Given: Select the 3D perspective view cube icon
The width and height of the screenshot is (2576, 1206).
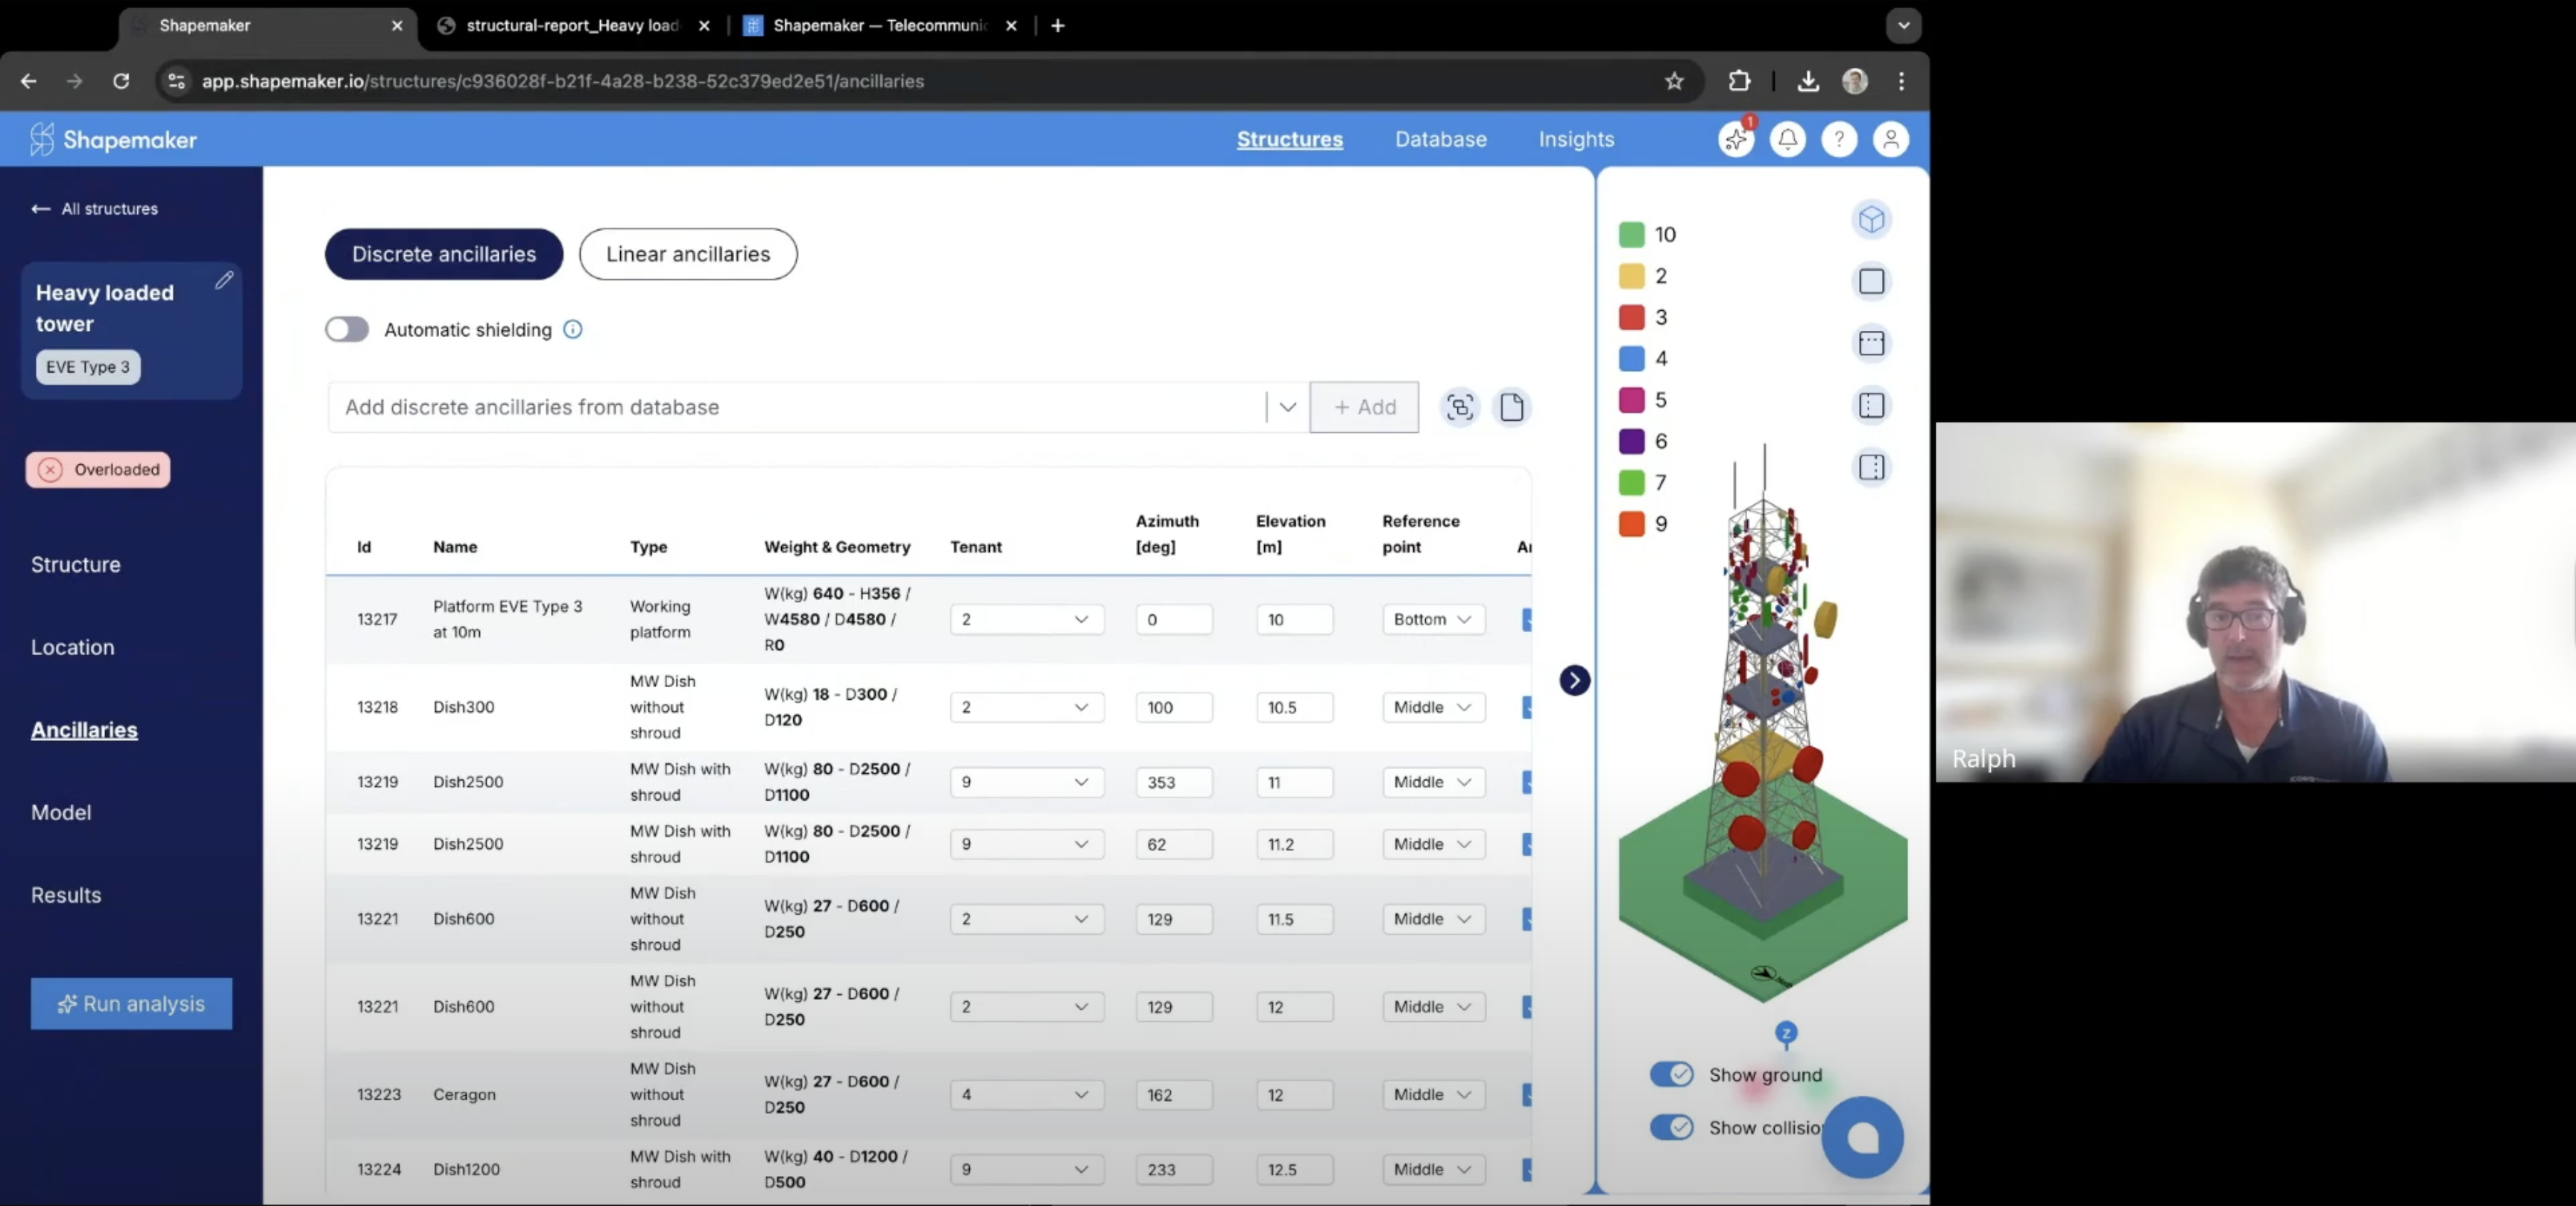Looking at the screenshot, I should tap(1872, 220).
